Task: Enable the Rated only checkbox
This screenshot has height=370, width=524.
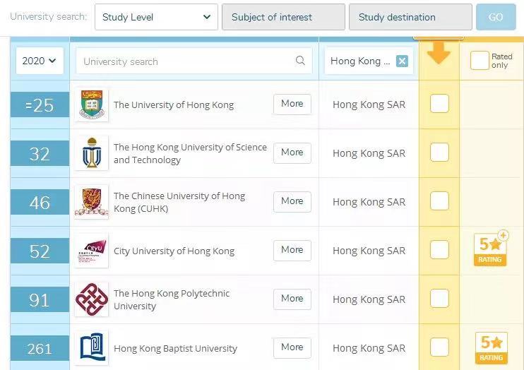Action: (480, 61)
